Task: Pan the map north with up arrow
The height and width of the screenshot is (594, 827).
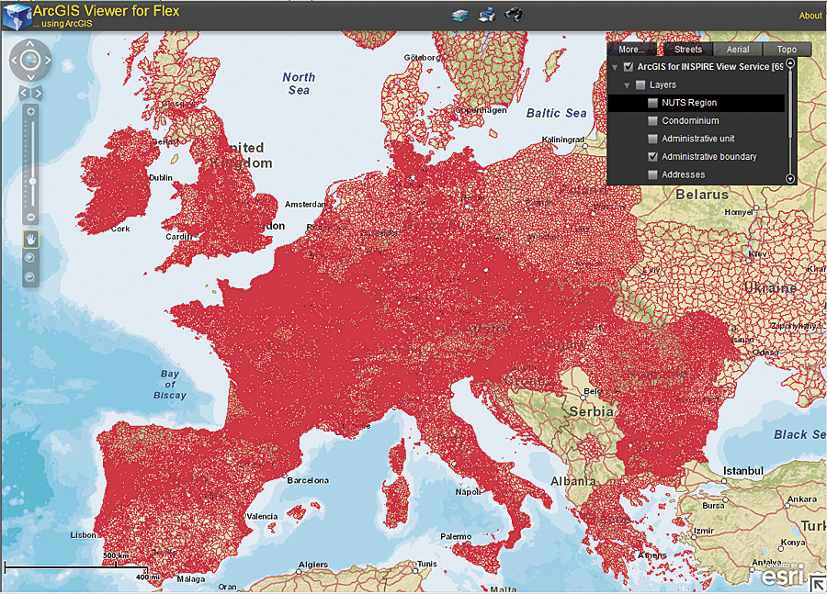Action: coord(30,44)
